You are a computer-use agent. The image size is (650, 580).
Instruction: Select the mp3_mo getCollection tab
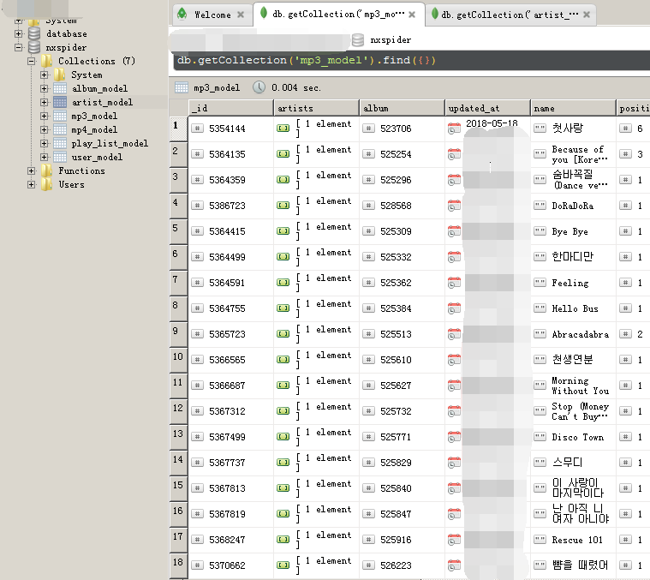point(338,15)
